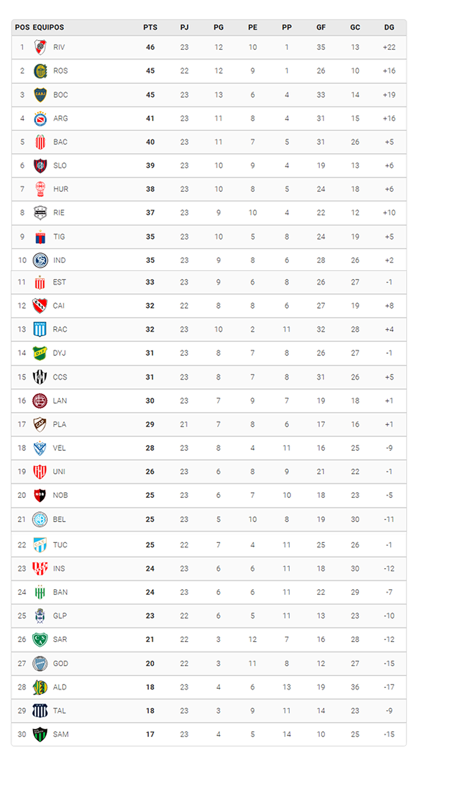
Task: Sort by the DG column header
Action: click(389, 27)
